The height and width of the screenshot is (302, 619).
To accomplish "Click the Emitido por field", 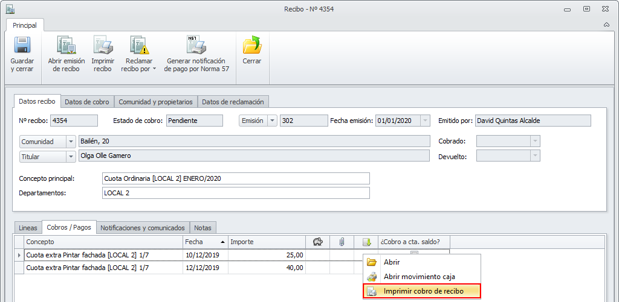I will pos(533,121).
